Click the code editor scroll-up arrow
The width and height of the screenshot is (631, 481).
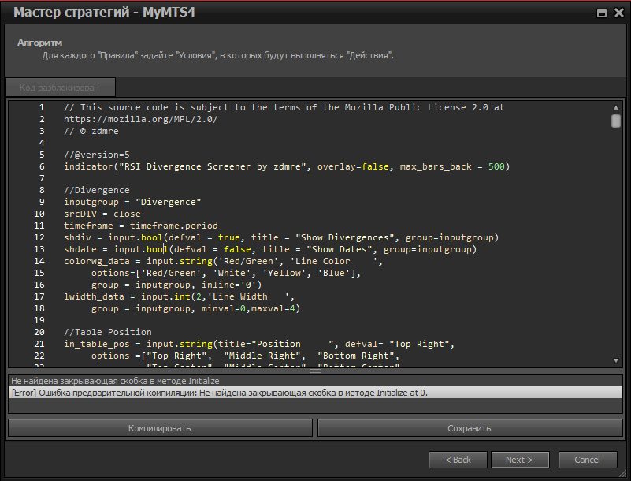click(x=616, y=106)
